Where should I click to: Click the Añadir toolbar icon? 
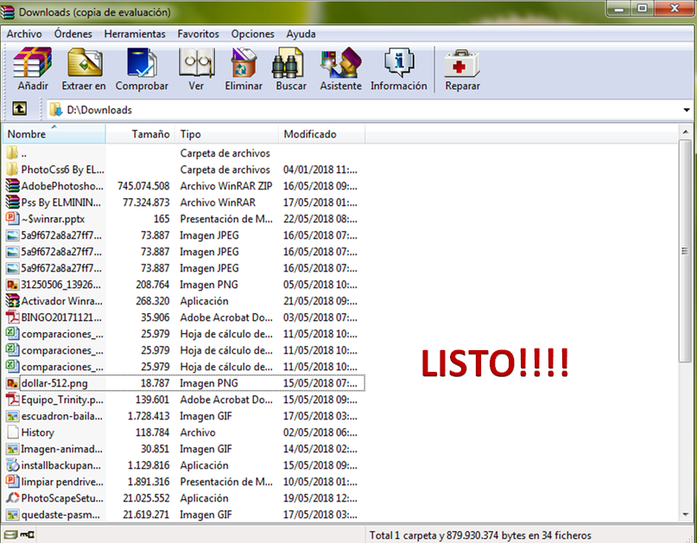pos(33,62)
